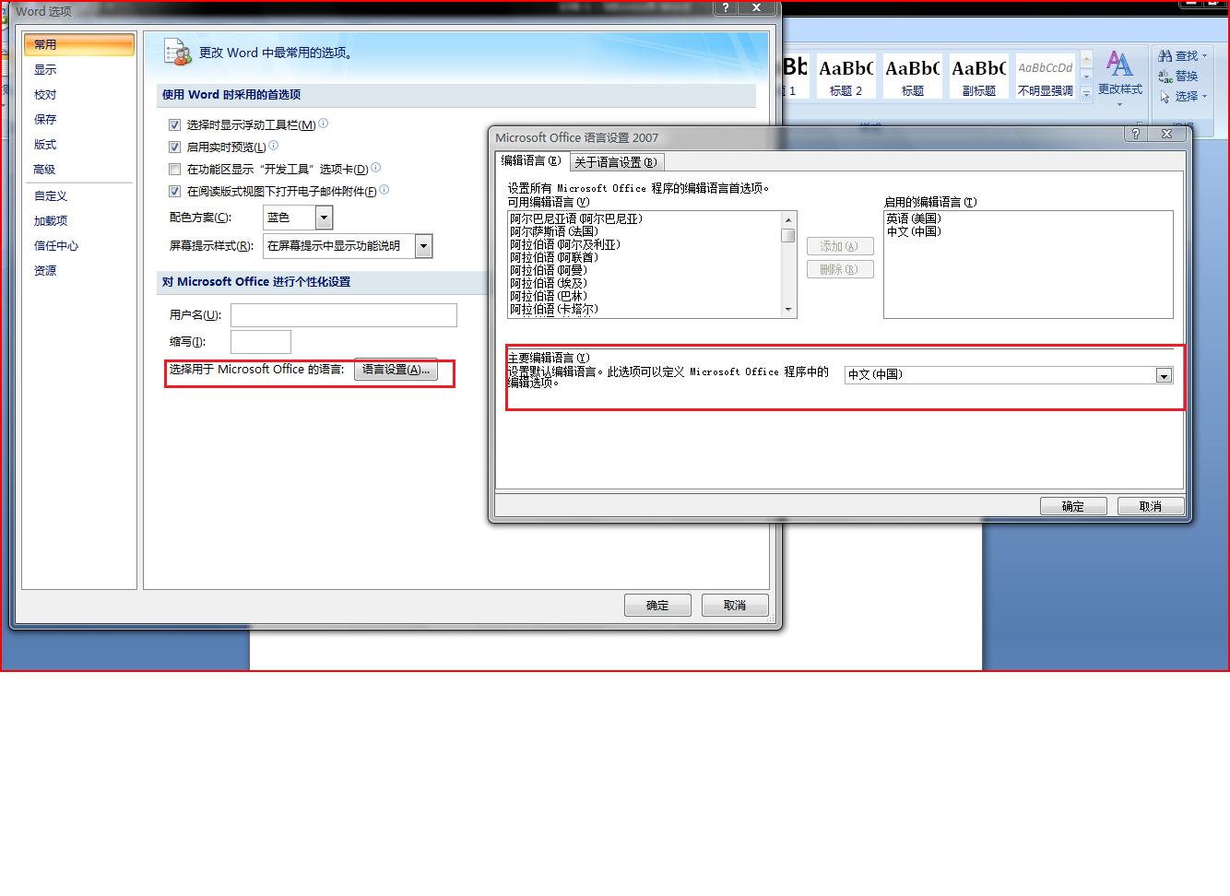Show next row of styles gallery
The width and height of the screenshot is (1230, 896).
point(1086,77)
